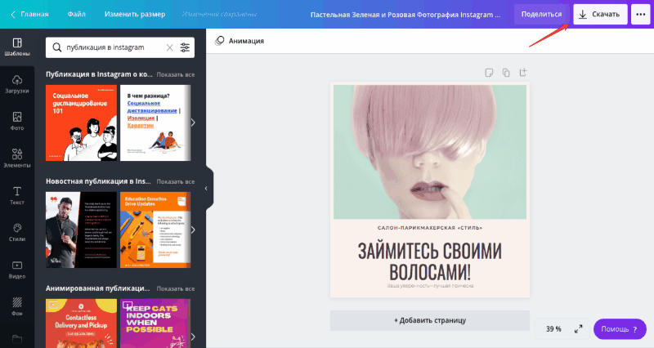654x348 pixels.
Task: Add new page icon above canvas
Action: 522,73
